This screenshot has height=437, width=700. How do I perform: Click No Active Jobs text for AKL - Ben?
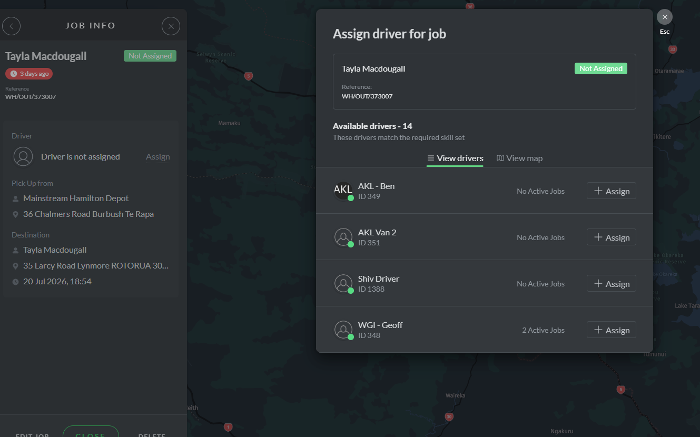click(x=540, y=191)
